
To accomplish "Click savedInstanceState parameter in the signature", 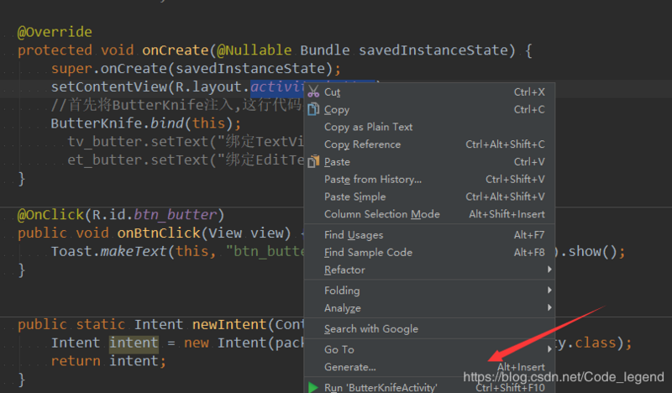I will [x=433, y=50].
